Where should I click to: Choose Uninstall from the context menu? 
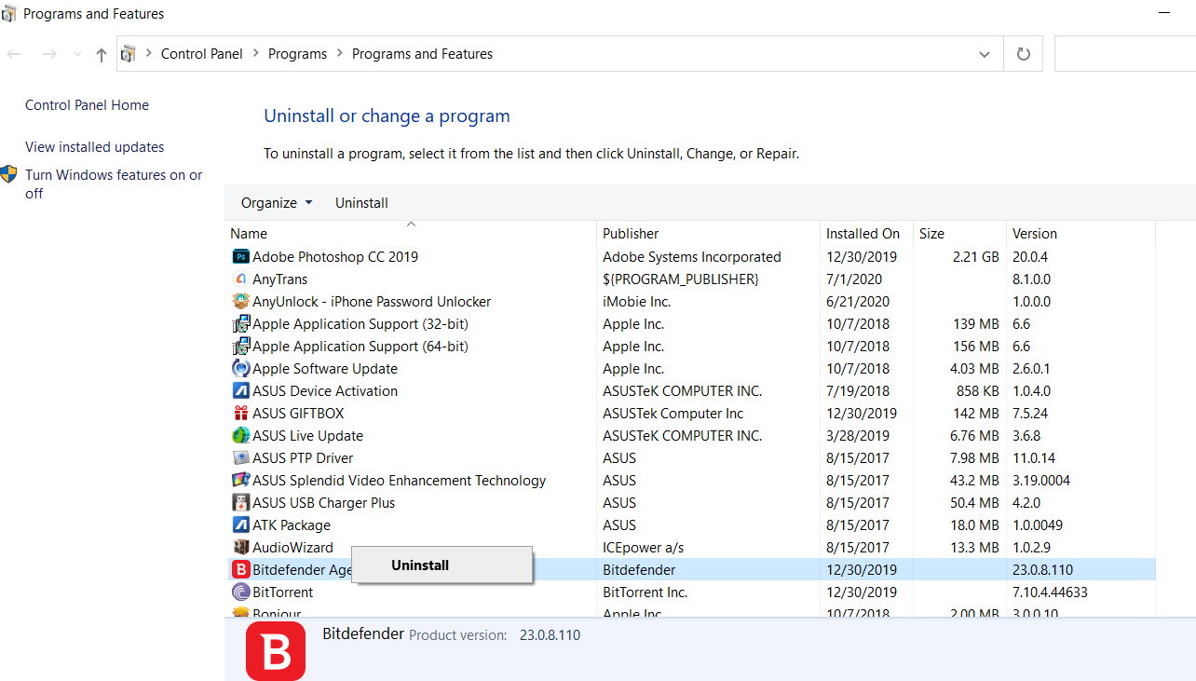click(420, 565)
